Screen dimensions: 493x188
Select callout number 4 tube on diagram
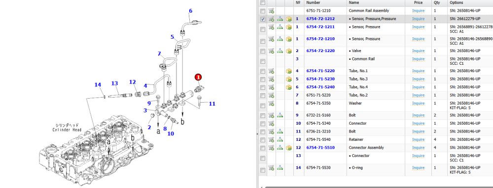pos(145,86)
